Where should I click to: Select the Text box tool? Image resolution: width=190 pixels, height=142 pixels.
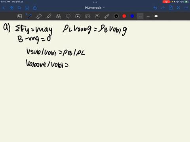click(97, 16)
